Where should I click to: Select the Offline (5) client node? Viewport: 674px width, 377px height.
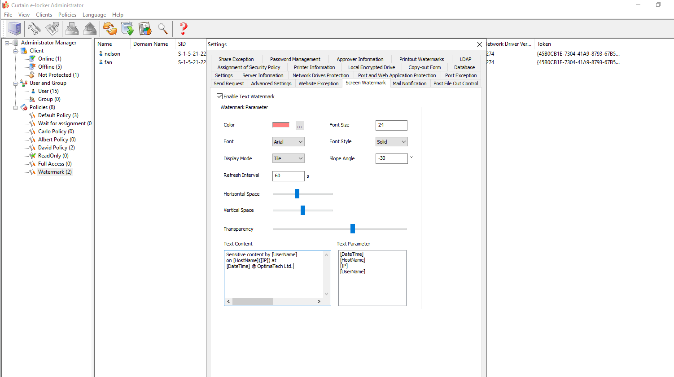(50, 67)
